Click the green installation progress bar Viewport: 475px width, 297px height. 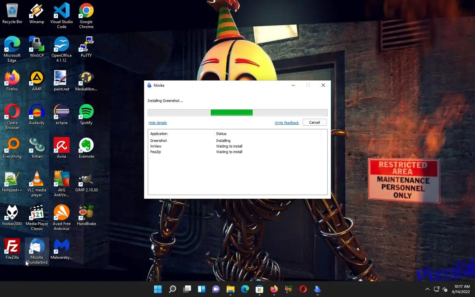[232, 113]
